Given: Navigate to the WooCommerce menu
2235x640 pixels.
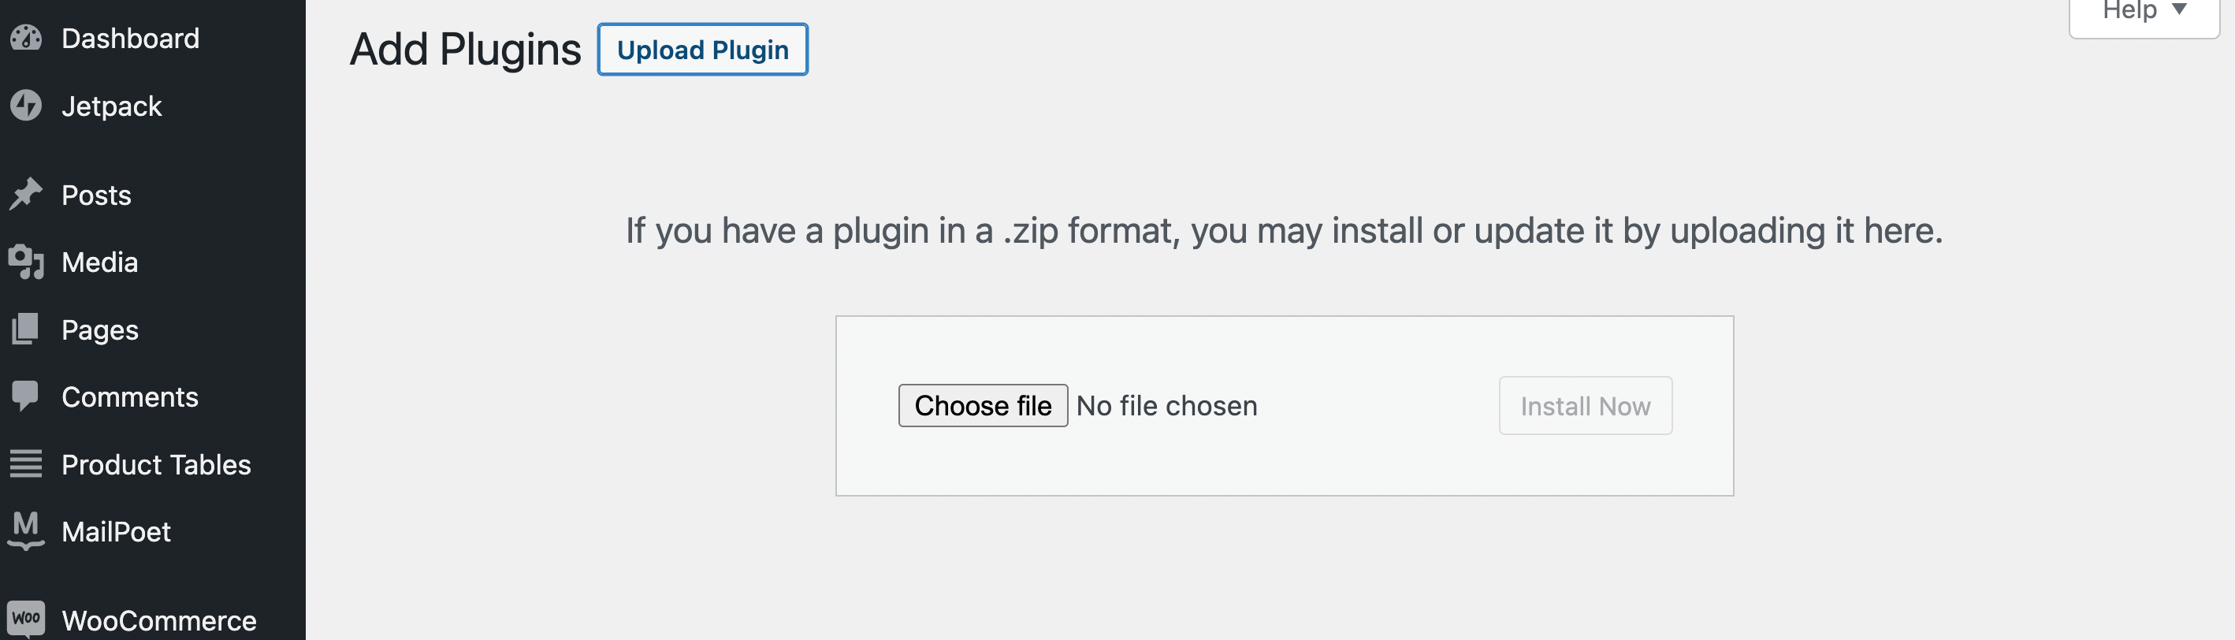Looking at the screenshot, I should coord(158,620).
